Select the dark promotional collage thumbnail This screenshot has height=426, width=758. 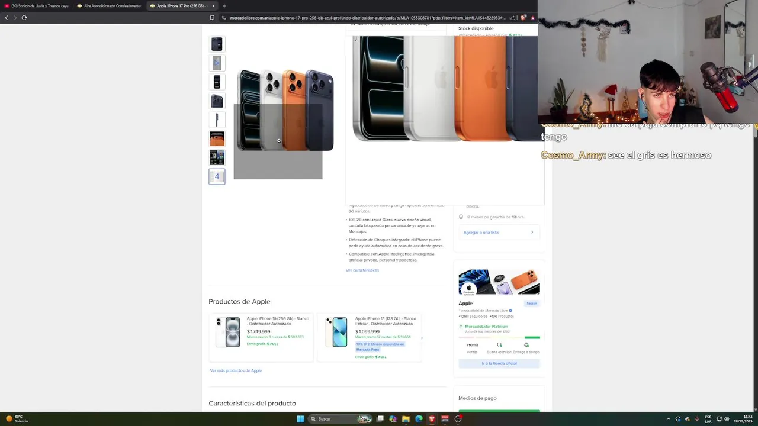coord(217,157)
